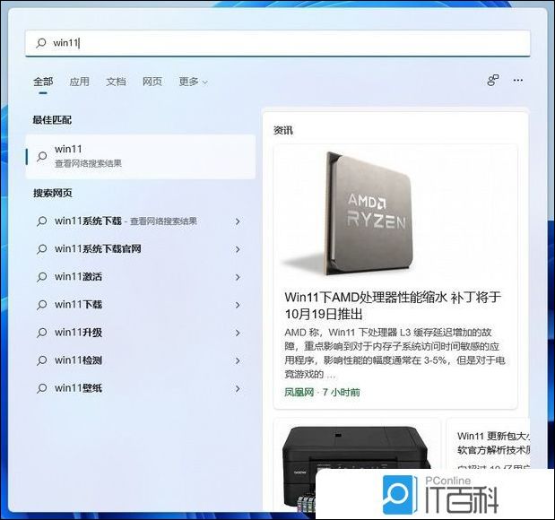Viewport: 555px width, 520px height.
Task: Click the search icon next to win11下载
Action: point(42,305)
